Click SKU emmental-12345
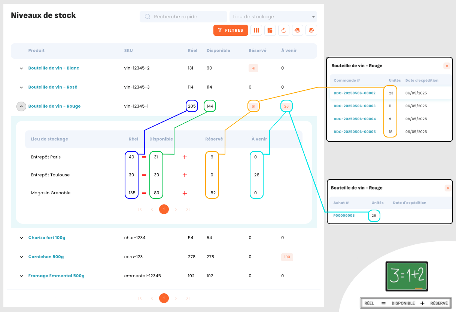Image resolution: width=456 pixels, height=312 pixels. point(142,276)
